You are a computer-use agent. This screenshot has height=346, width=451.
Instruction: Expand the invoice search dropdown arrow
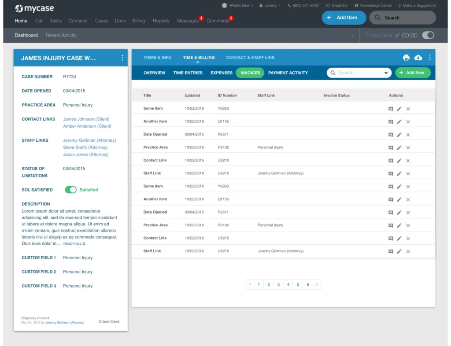pos(386,73)
